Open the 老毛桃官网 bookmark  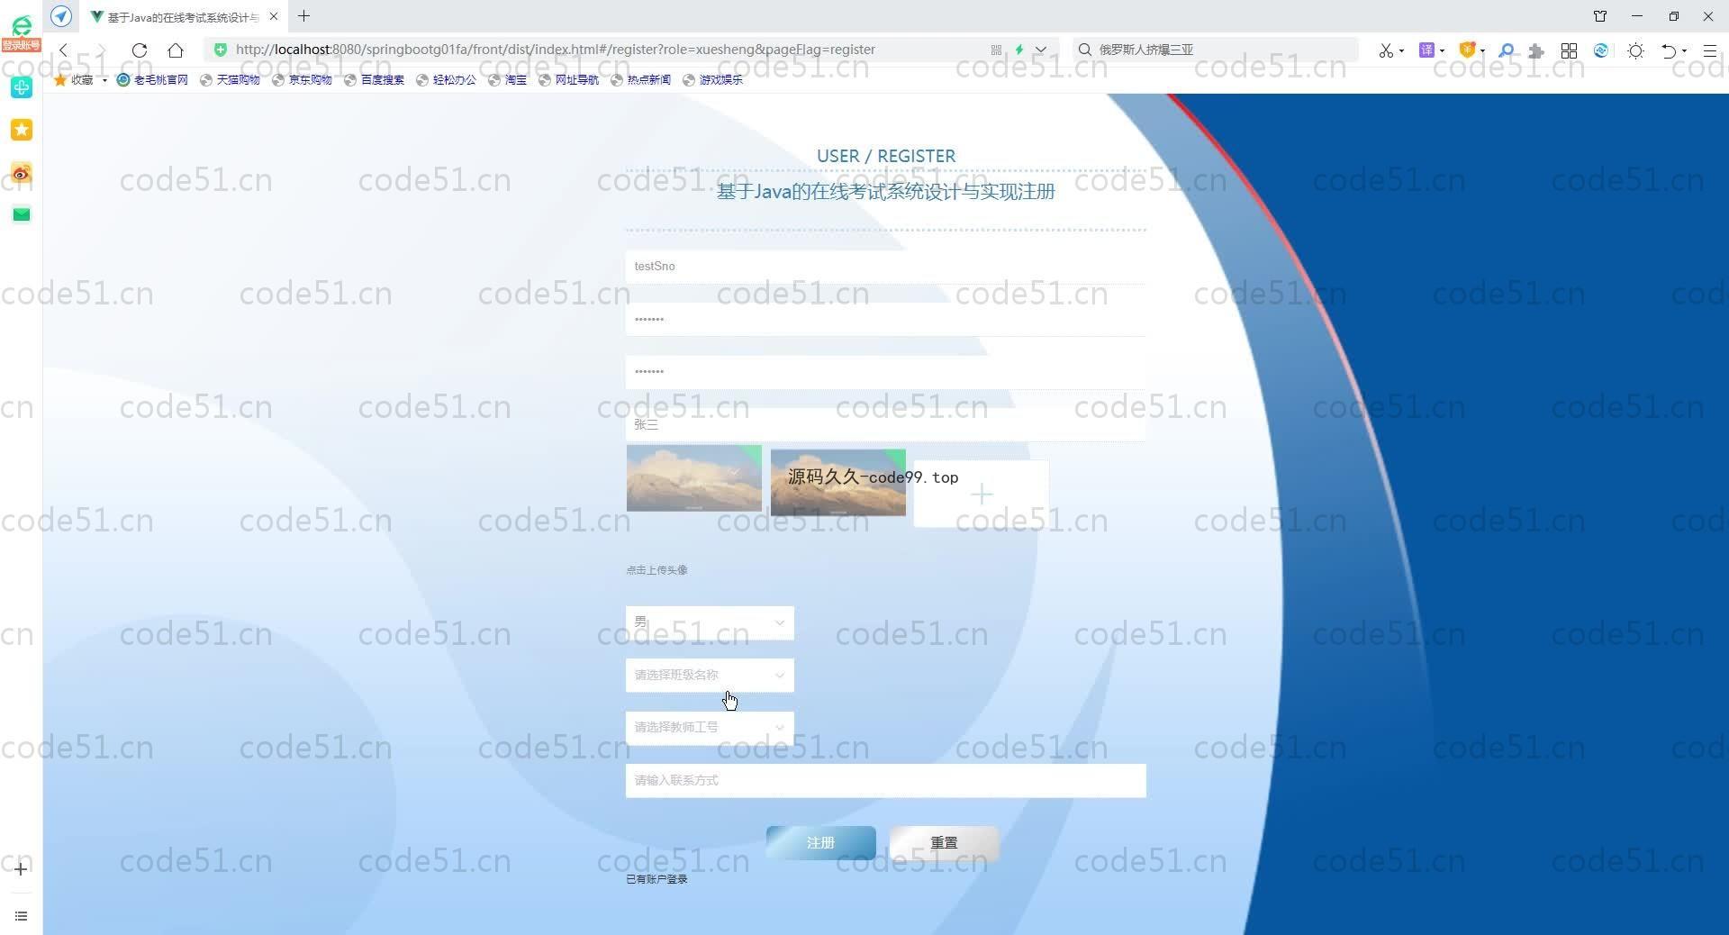tap(152, 79)
